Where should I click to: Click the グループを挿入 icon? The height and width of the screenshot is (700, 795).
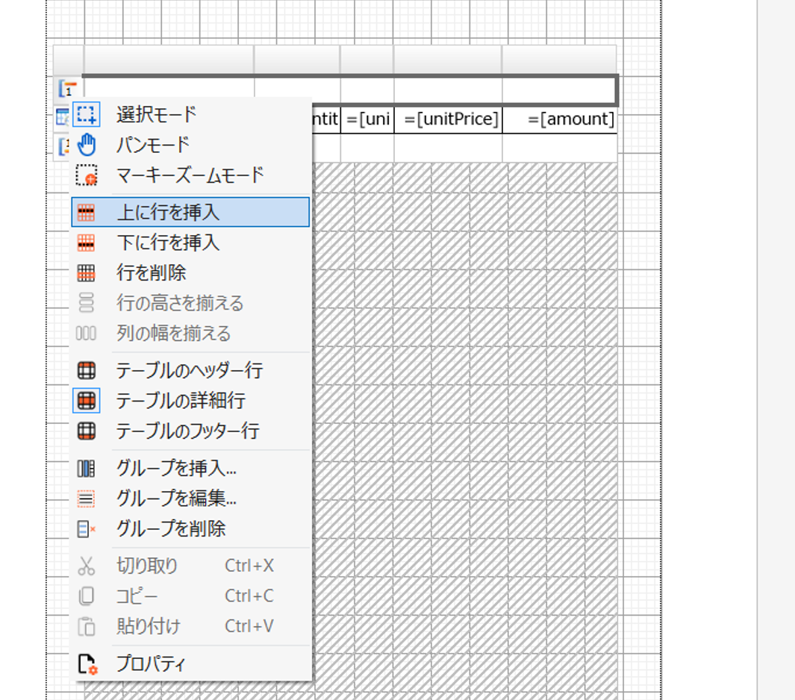click(x=86, y=469)
